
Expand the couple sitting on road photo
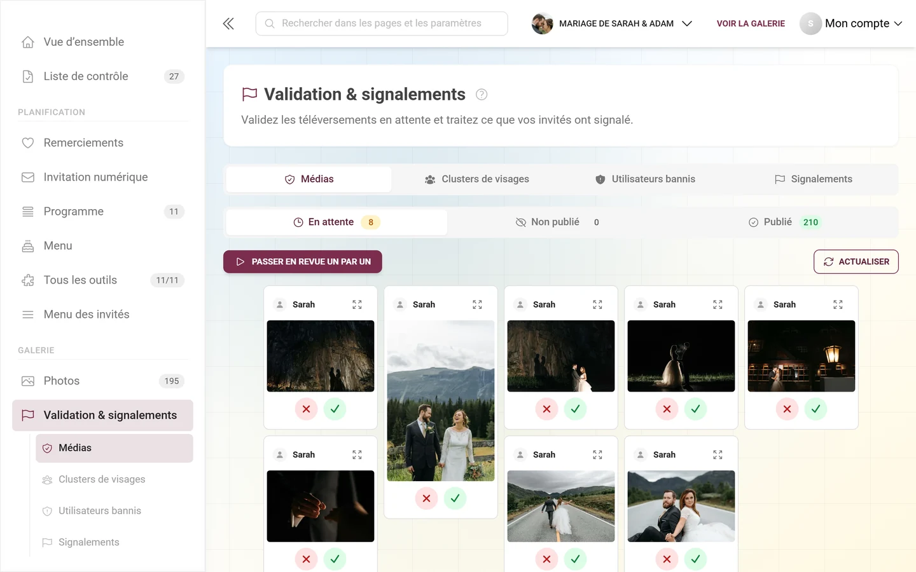pyautogui.click(x=718, y=455)
